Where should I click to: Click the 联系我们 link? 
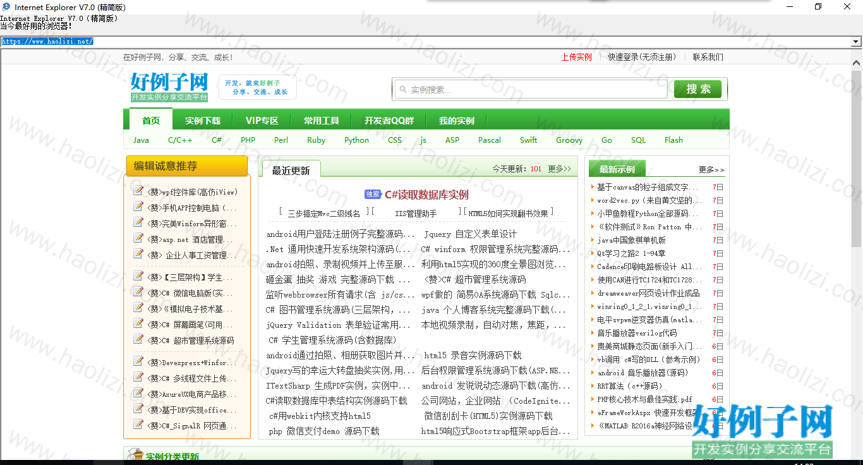click(x=708, y=57)
